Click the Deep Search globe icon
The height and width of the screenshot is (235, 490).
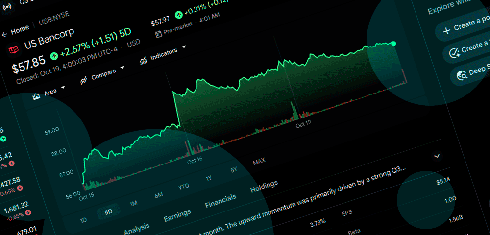461,74
